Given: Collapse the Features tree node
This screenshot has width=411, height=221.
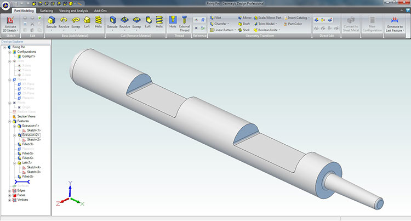Looking at the screenshot, I should click(x=9, y=121).
